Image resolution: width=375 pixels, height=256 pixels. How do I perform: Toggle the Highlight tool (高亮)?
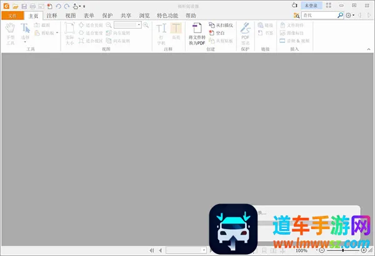(176, 31)
